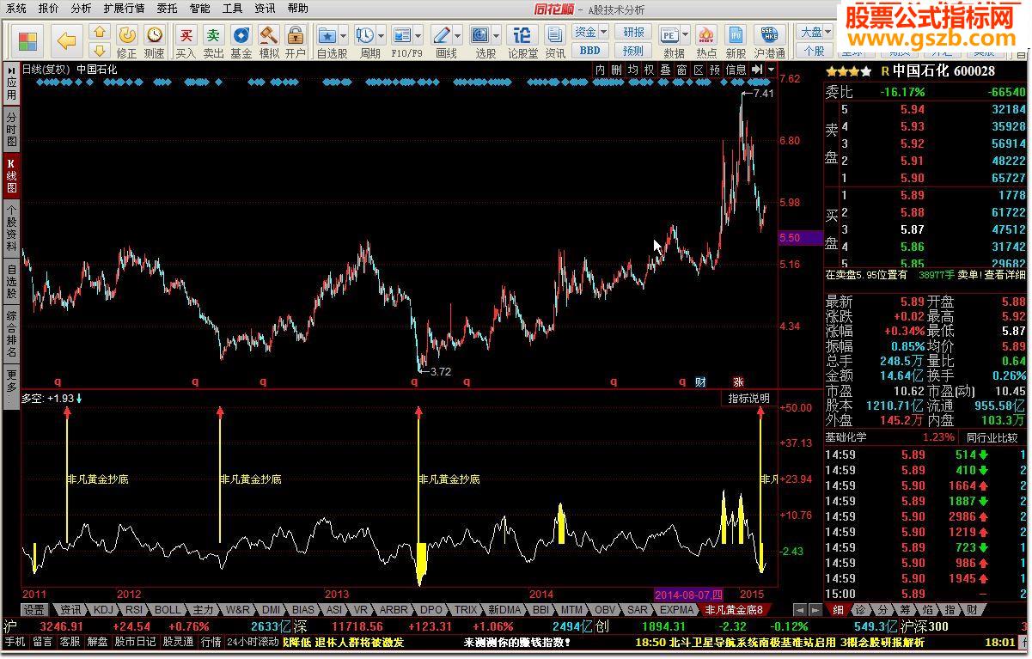Open the 数据 PE data icon
The image size is (1032, 659).
[x=669, y=35]
